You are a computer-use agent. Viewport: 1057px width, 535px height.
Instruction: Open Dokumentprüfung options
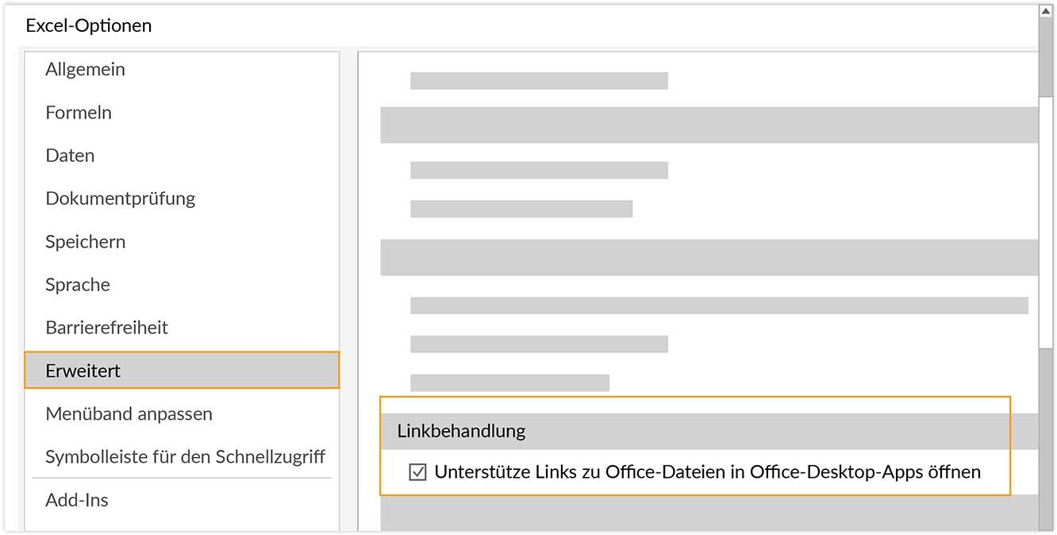coord(120,198)
